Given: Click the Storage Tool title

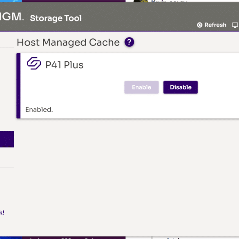Looking at the screenshot, I should click(56, 18).
